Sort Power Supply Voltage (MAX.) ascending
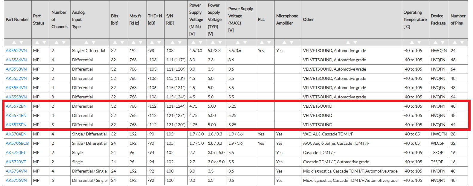 pyautogui.click(x=238, y=42)
